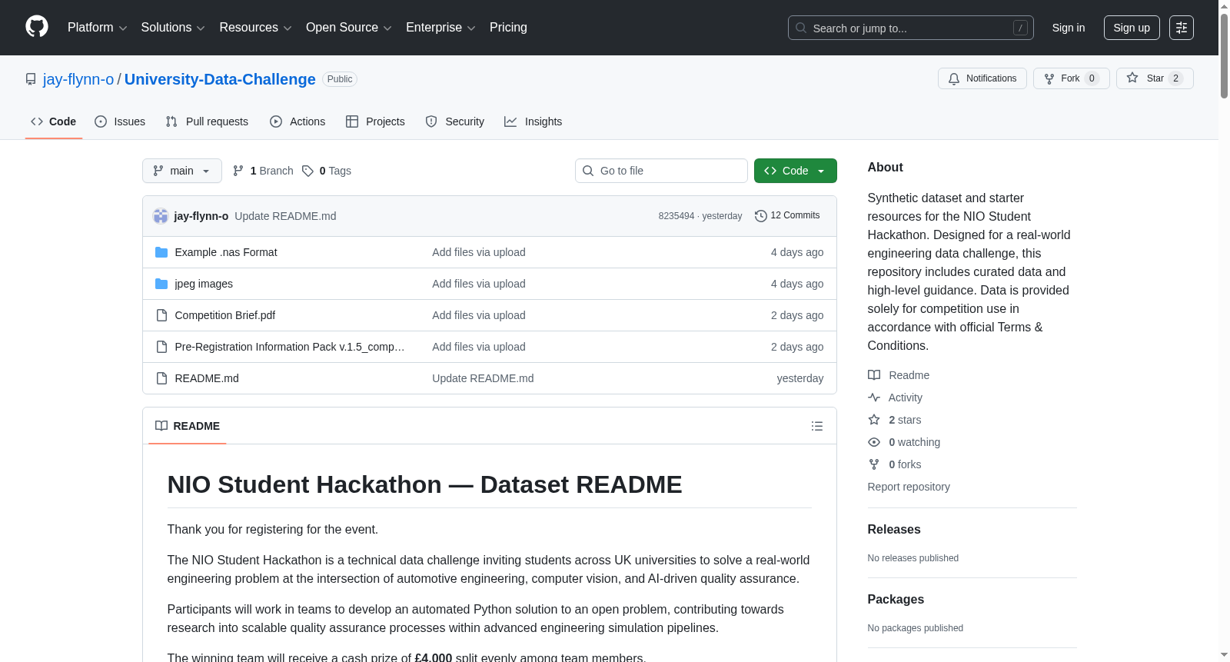The width and height of the screenshot is (1230, 662).
Task: Open the 2 stars stargazers link
Action: 905,420
